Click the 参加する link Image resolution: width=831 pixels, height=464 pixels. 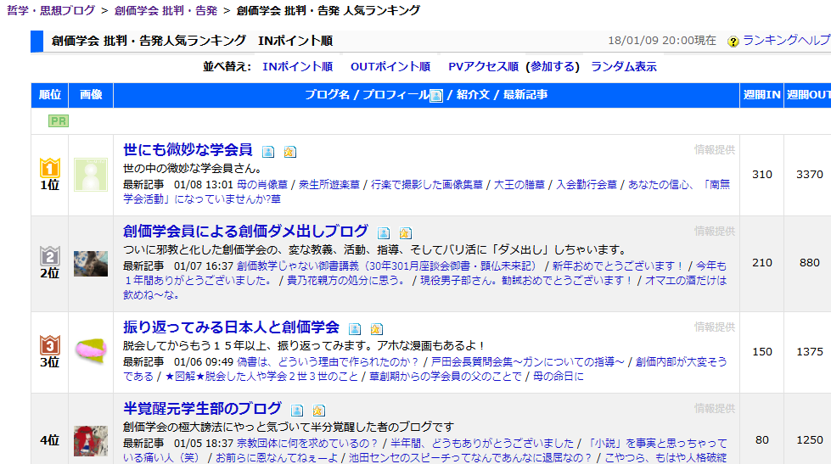pyautogui.click(x=553, y=67)
